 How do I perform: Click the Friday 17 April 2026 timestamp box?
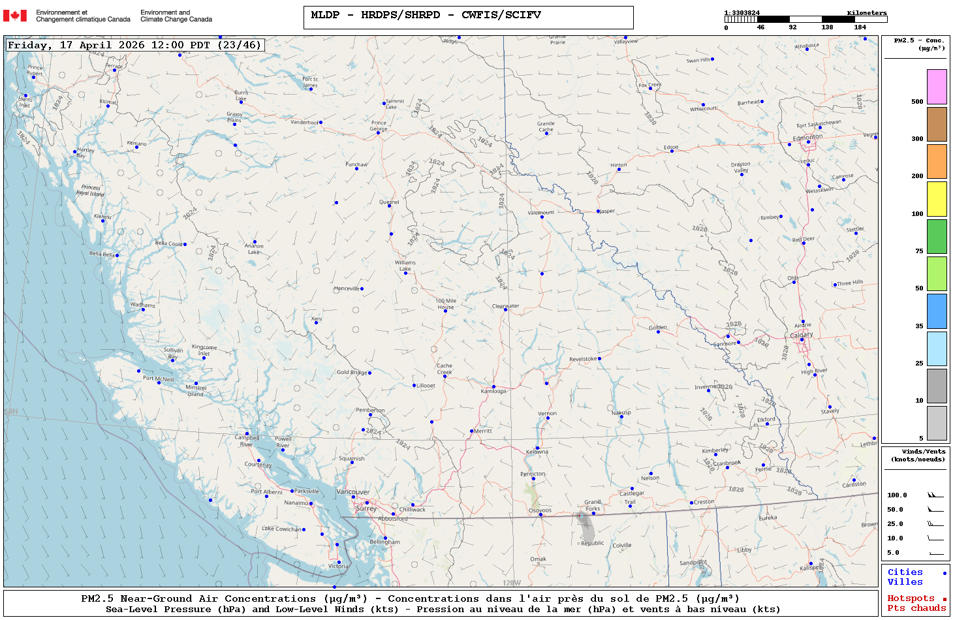tap(135, 45)
